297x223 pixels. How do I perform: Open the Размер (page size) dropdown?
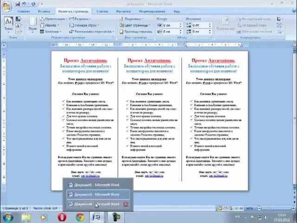50,25
